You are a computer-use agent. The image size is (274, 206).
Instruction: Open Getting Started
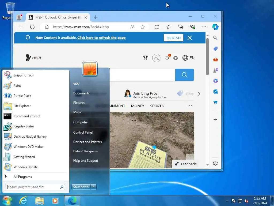point(36,157)
